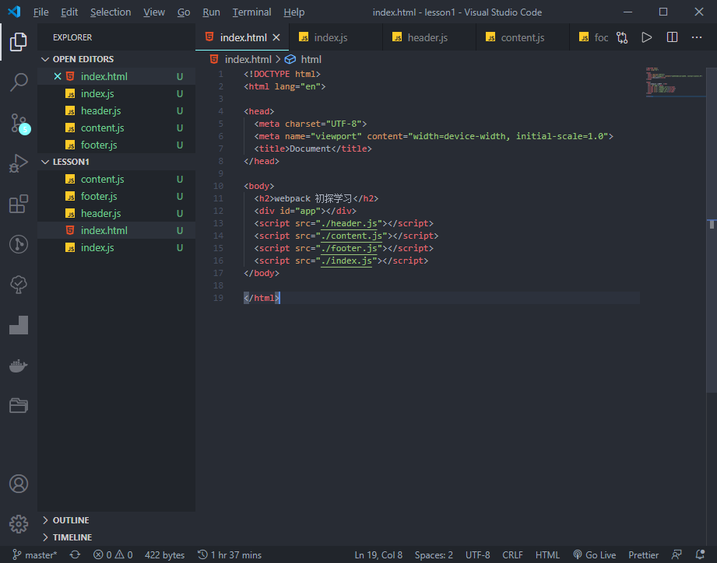Open More Actions ellipsis in editor

coord(697,37)
